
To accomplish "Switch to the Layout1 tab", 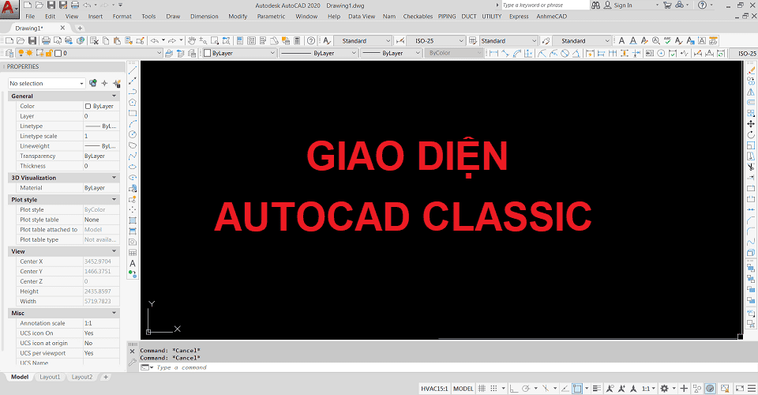I will (50, 377).
